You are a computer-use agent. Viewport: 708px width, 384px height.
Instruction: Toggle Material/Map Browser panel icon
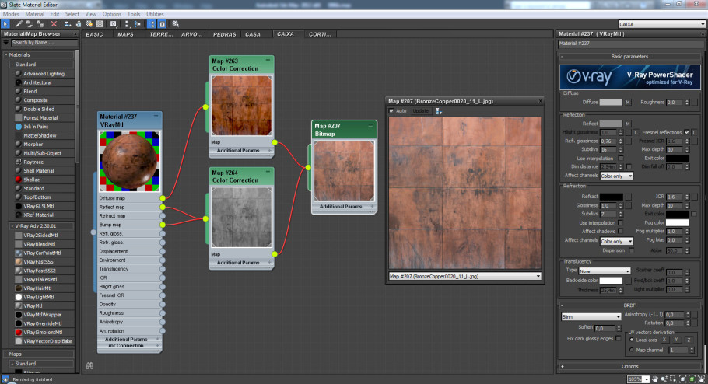point(151,24)
